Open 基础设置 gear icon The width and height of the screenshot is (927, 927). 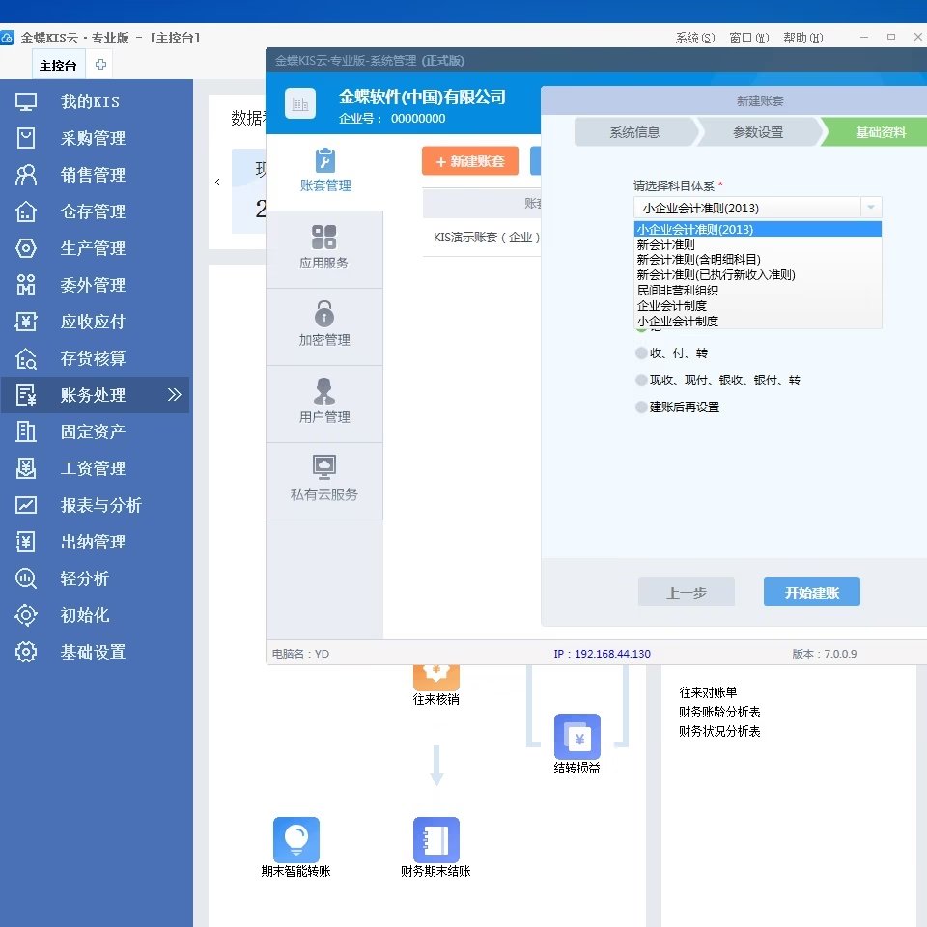(25, 652)
